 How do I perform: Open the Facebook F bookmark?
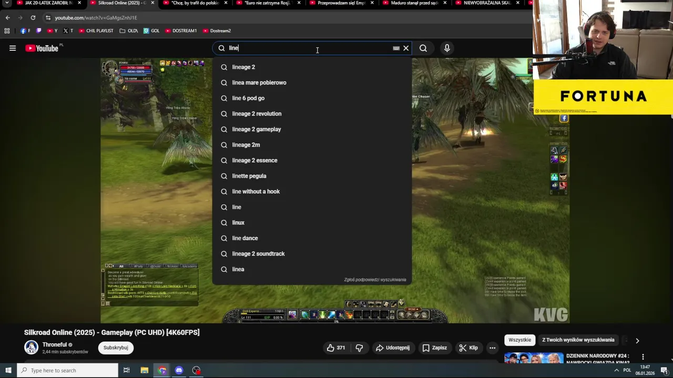point(25,31)
